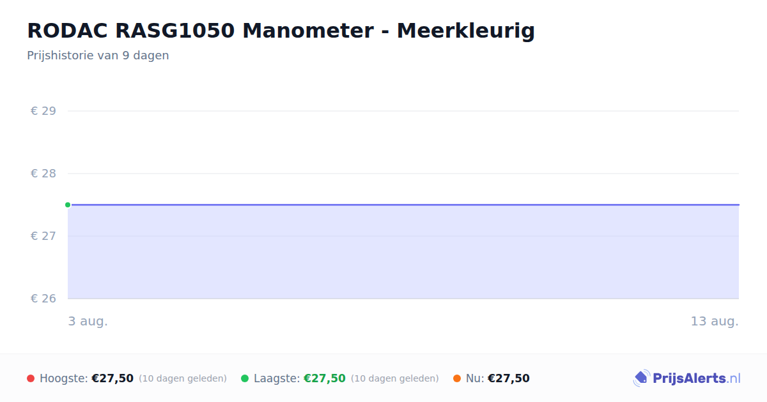
Task: Click the RODAC RASG1050 Manometer title
Action: [281, 30]
